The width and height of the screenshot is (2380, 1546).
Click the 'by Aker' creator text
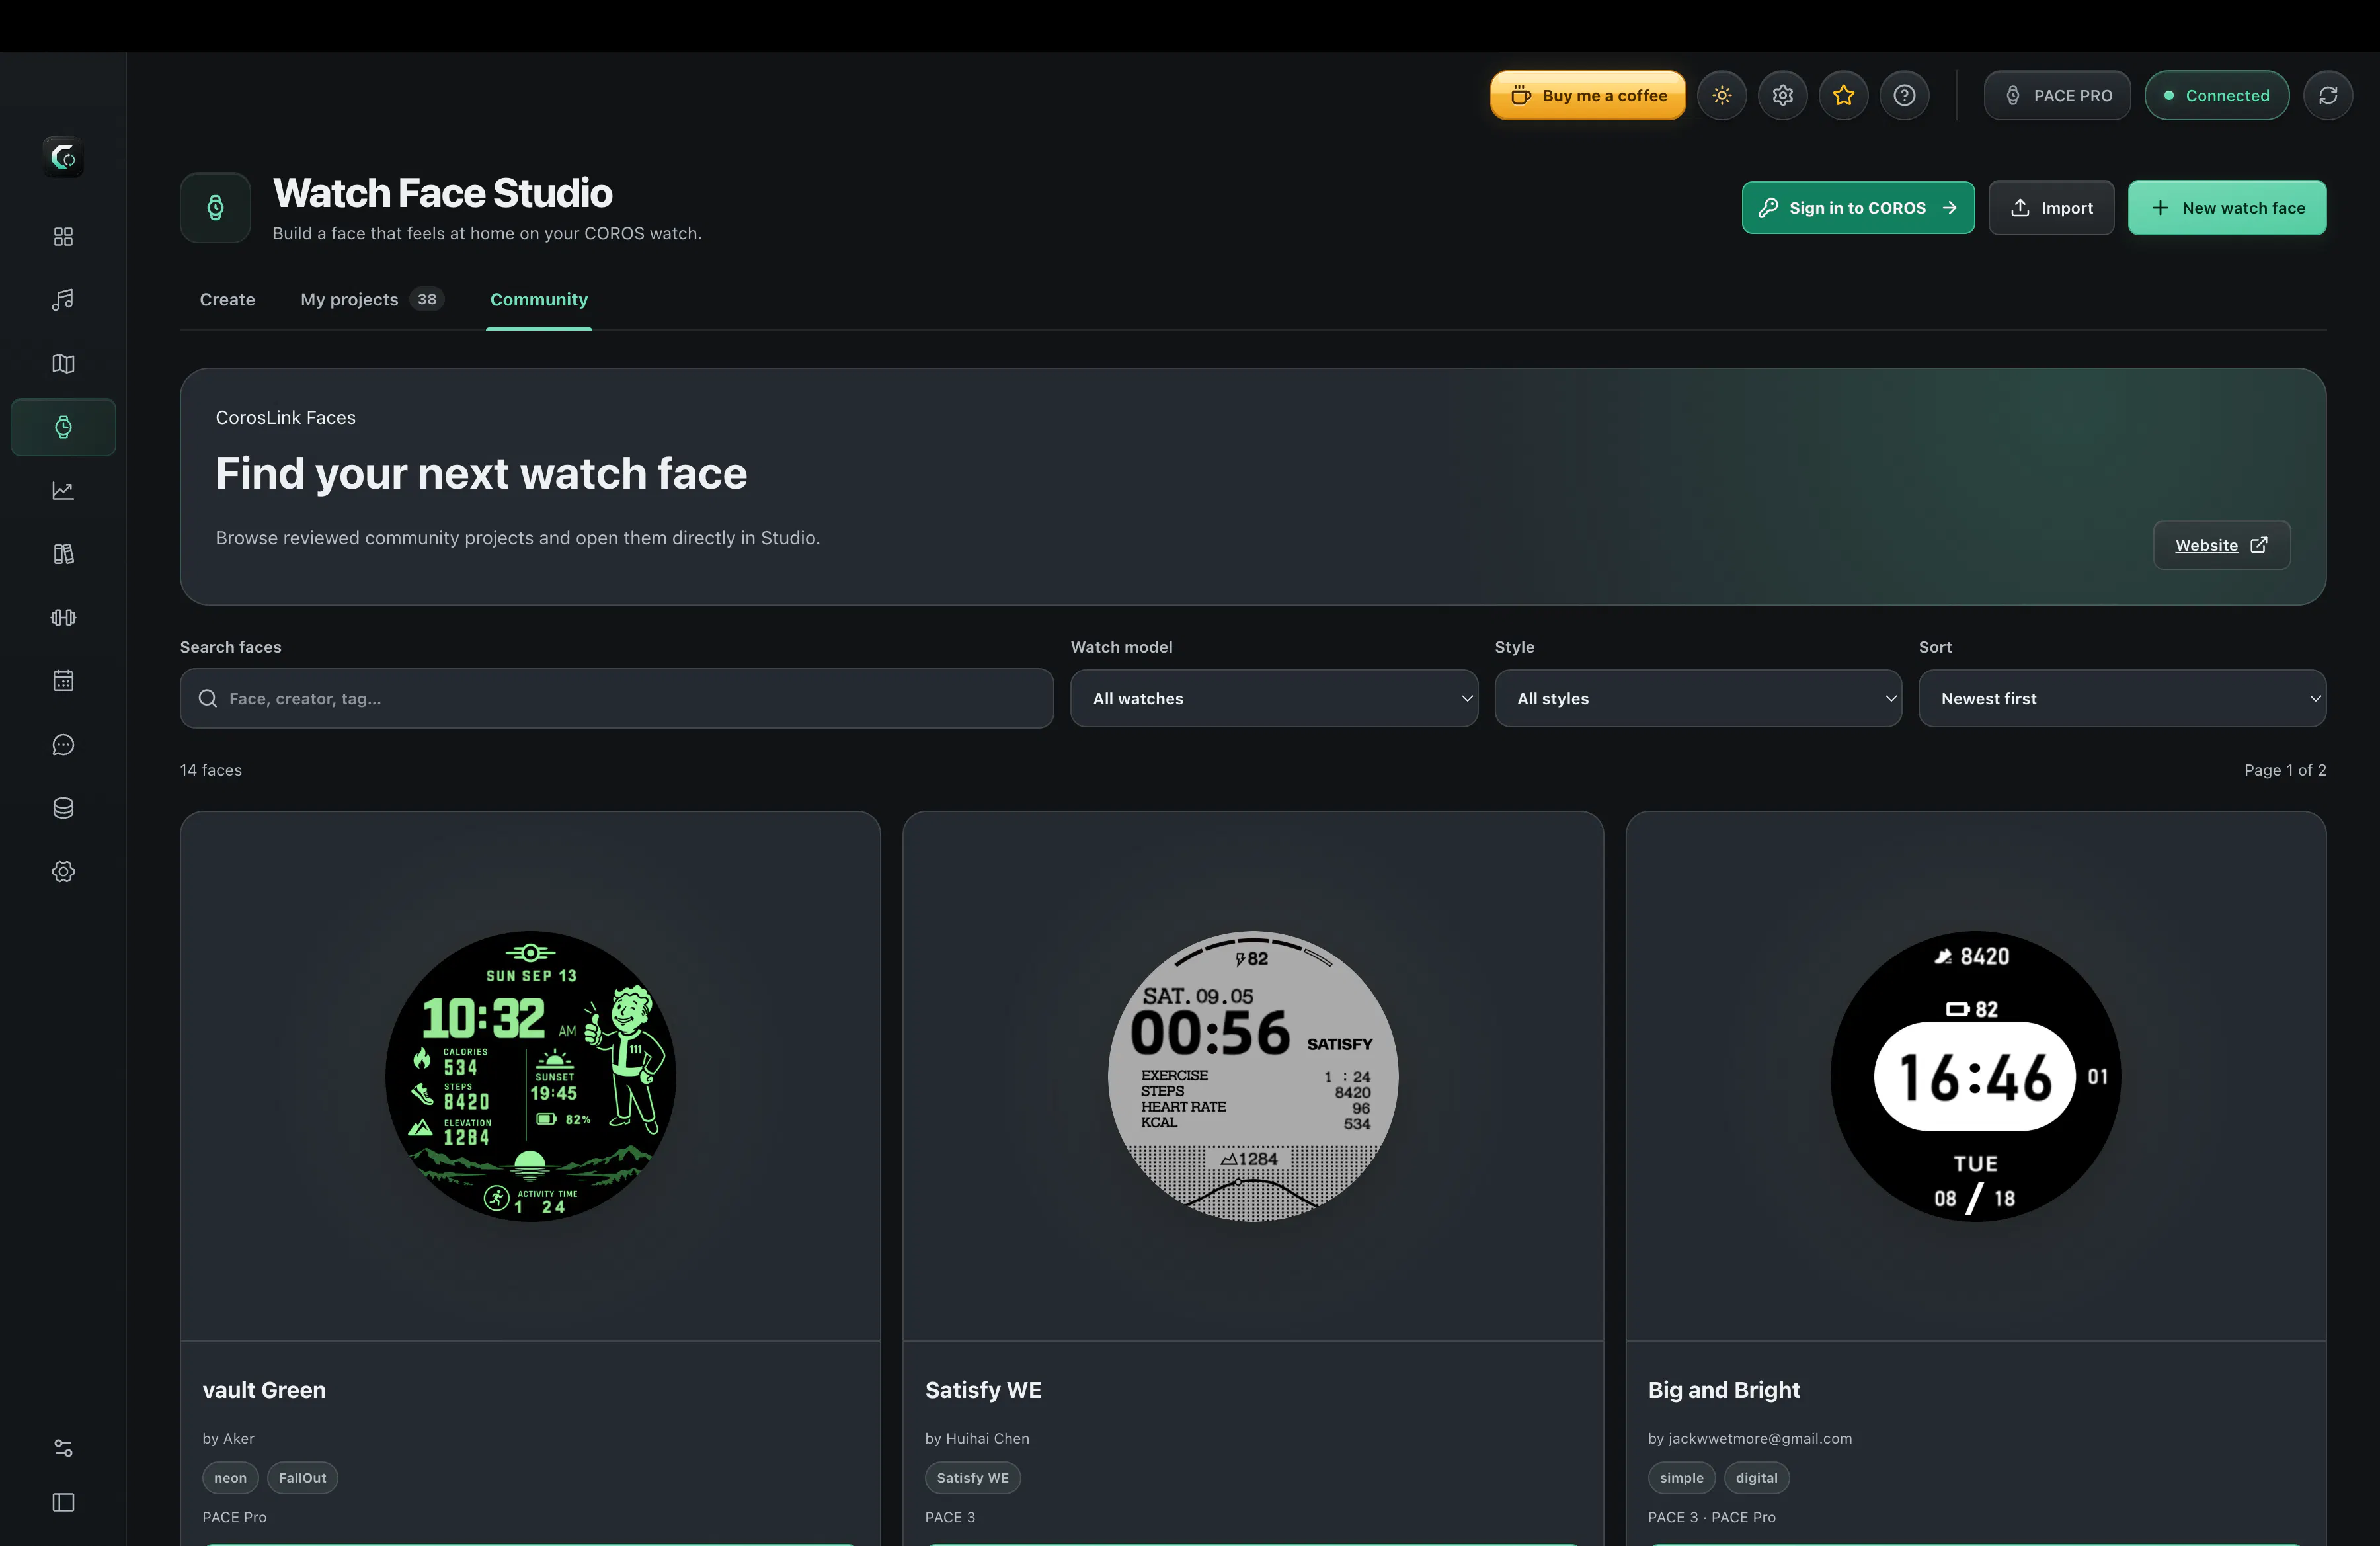pos(228,1438)
